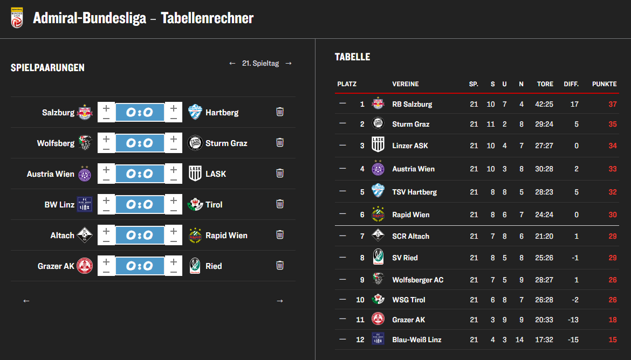Click the Admiral Bundesliga logo
The image size is (631, 360).
coord(17,17)
